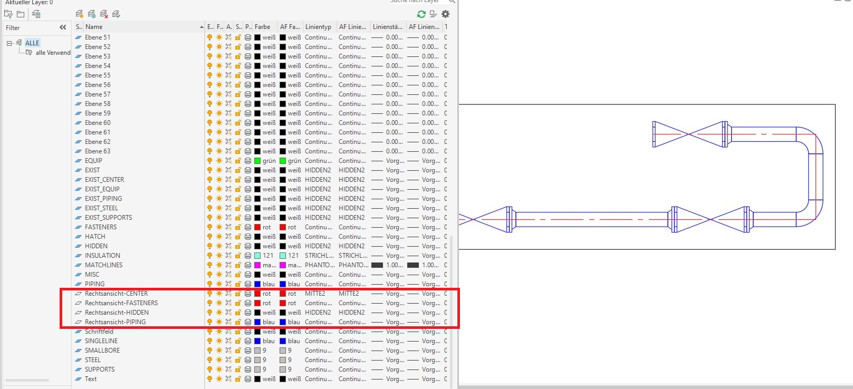Select the EXIST_PIPING layer row

[103, 199]
